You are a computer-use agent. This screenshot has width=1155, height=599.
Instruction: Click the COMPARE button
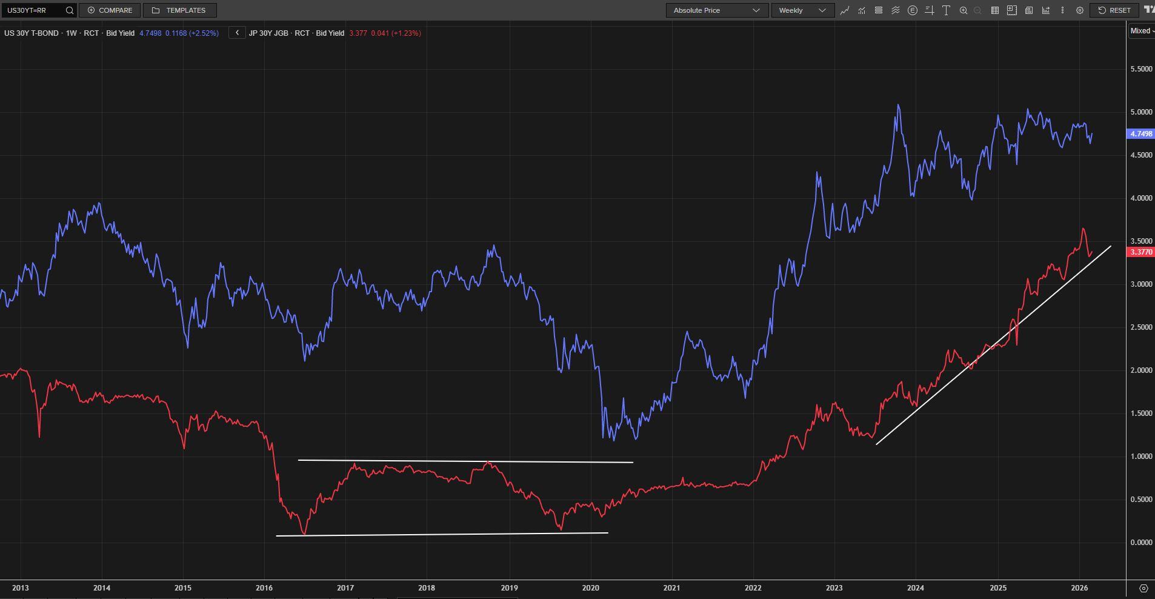pos(110,10)
